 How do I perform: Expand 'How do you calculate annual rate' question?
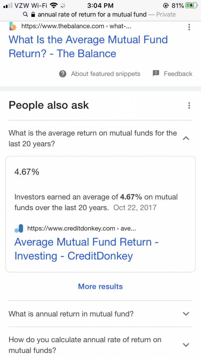point(100,345)
